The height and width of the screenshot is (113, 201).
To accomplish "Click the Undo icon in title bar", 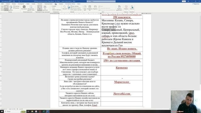I will pos(19,1).
